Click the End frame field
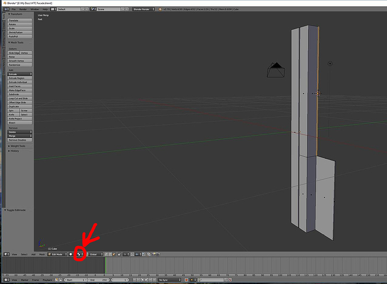 (99, 280)
